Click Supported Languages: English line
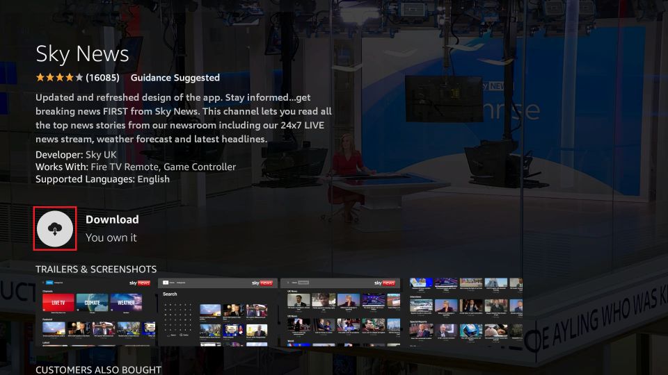 (x=102, y=179)
